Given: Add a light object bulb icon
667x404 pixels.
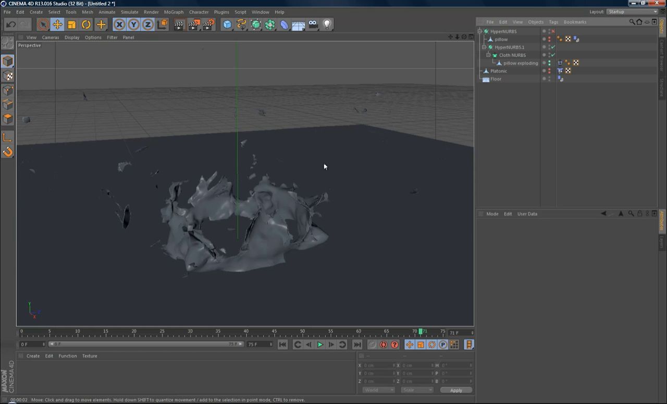Looking at the screenshot, I should click(x=327, y=24).
